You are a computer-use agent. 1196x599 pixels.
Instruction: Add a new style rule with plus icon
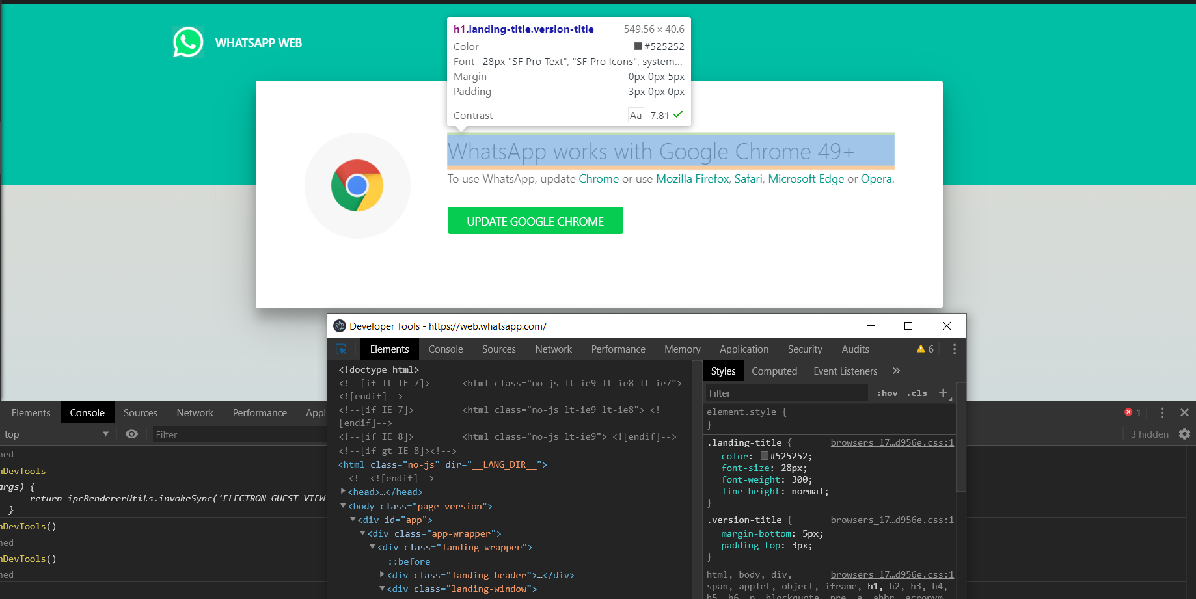point(943,393)
